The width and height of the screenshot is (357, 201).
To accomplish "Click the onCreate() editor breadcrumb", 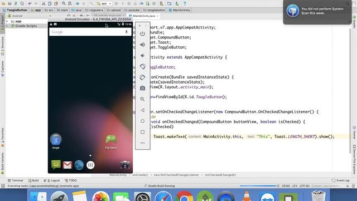I will click(140, 175).
